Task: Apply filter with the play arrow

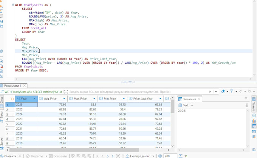Action: point(210,92)
